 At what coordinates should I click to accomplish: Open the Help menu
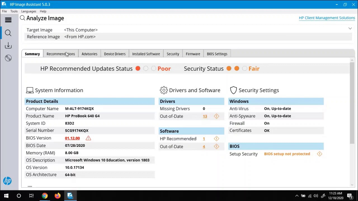pos(43,11)
